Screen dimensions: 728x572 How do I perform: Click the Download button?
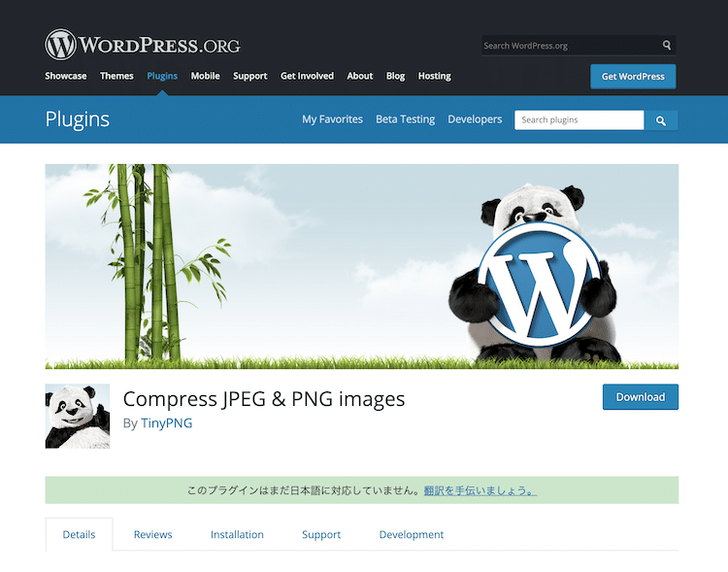click(641, 397)
